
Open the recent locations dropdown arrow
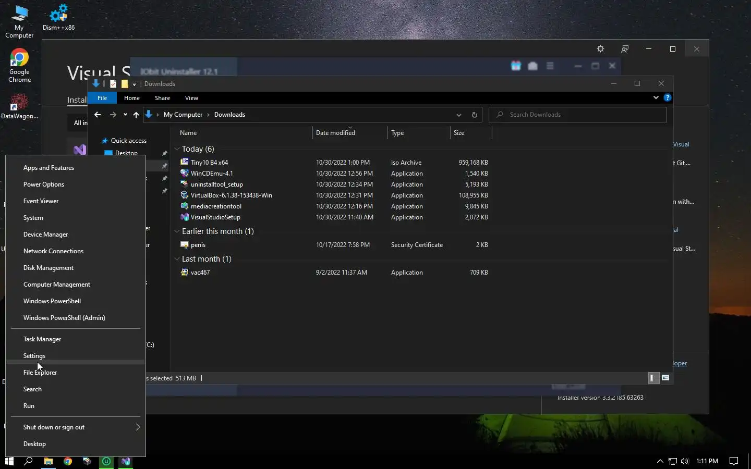125,115
